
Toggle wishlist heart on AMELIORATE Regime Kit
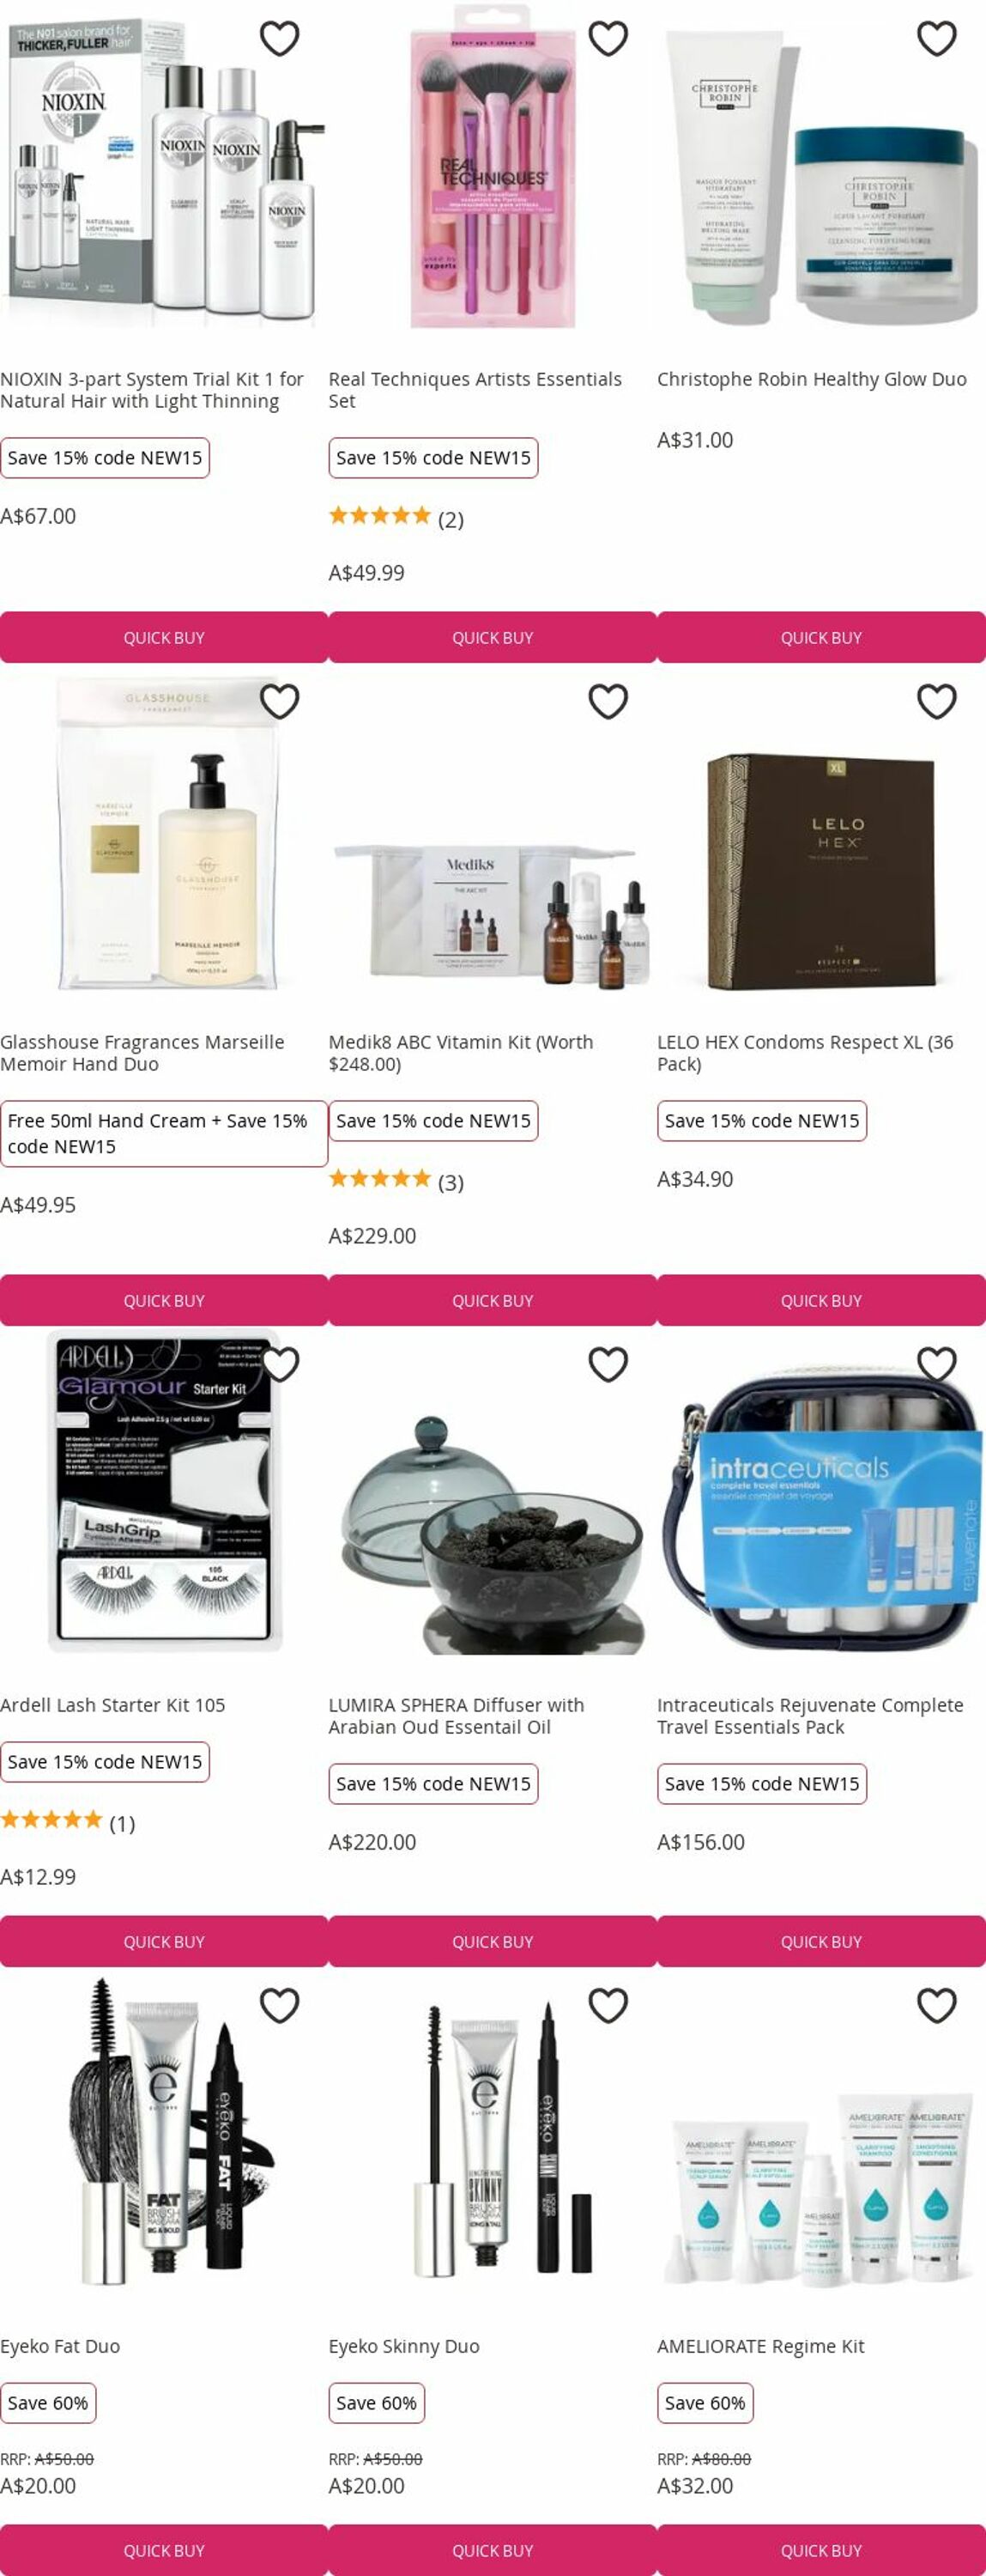(x=937, y=2006)
